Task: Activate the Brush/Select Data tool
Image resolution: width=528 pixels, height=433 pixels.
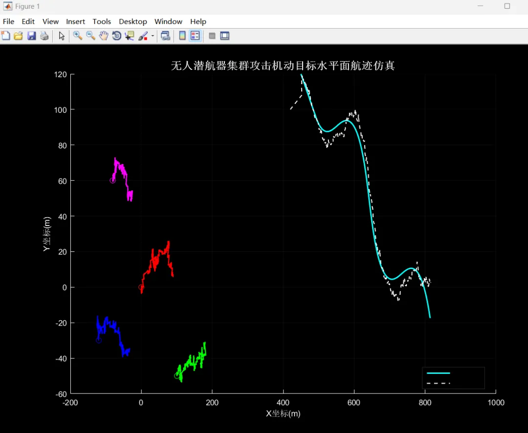Action: pyautogui.click(x=143, y=36)
